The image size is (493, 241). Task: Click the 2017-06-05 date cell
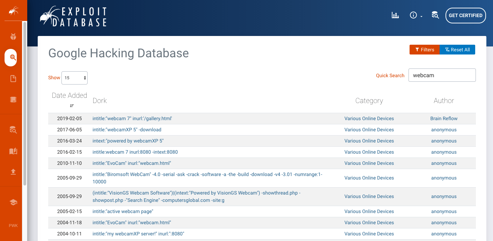pyautogui.click(x=69, y=130)
